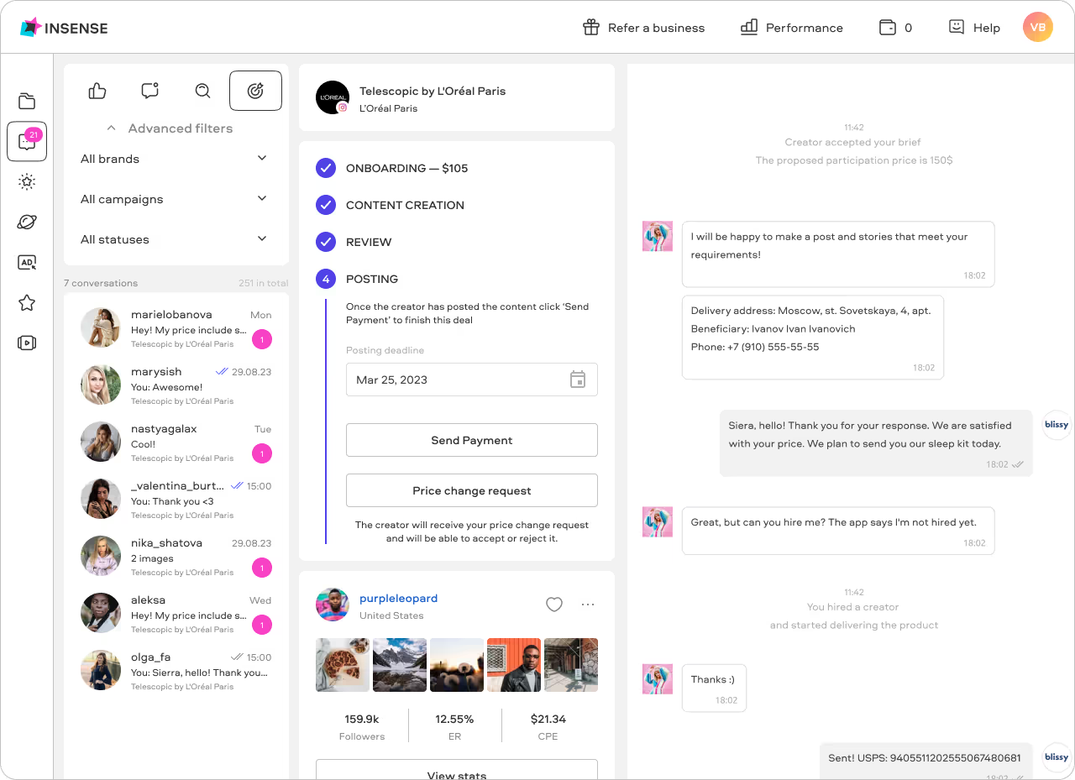1075x780 pixels.
Task: Click the Performance bar chart icon
Action: (x=749, y=28)
